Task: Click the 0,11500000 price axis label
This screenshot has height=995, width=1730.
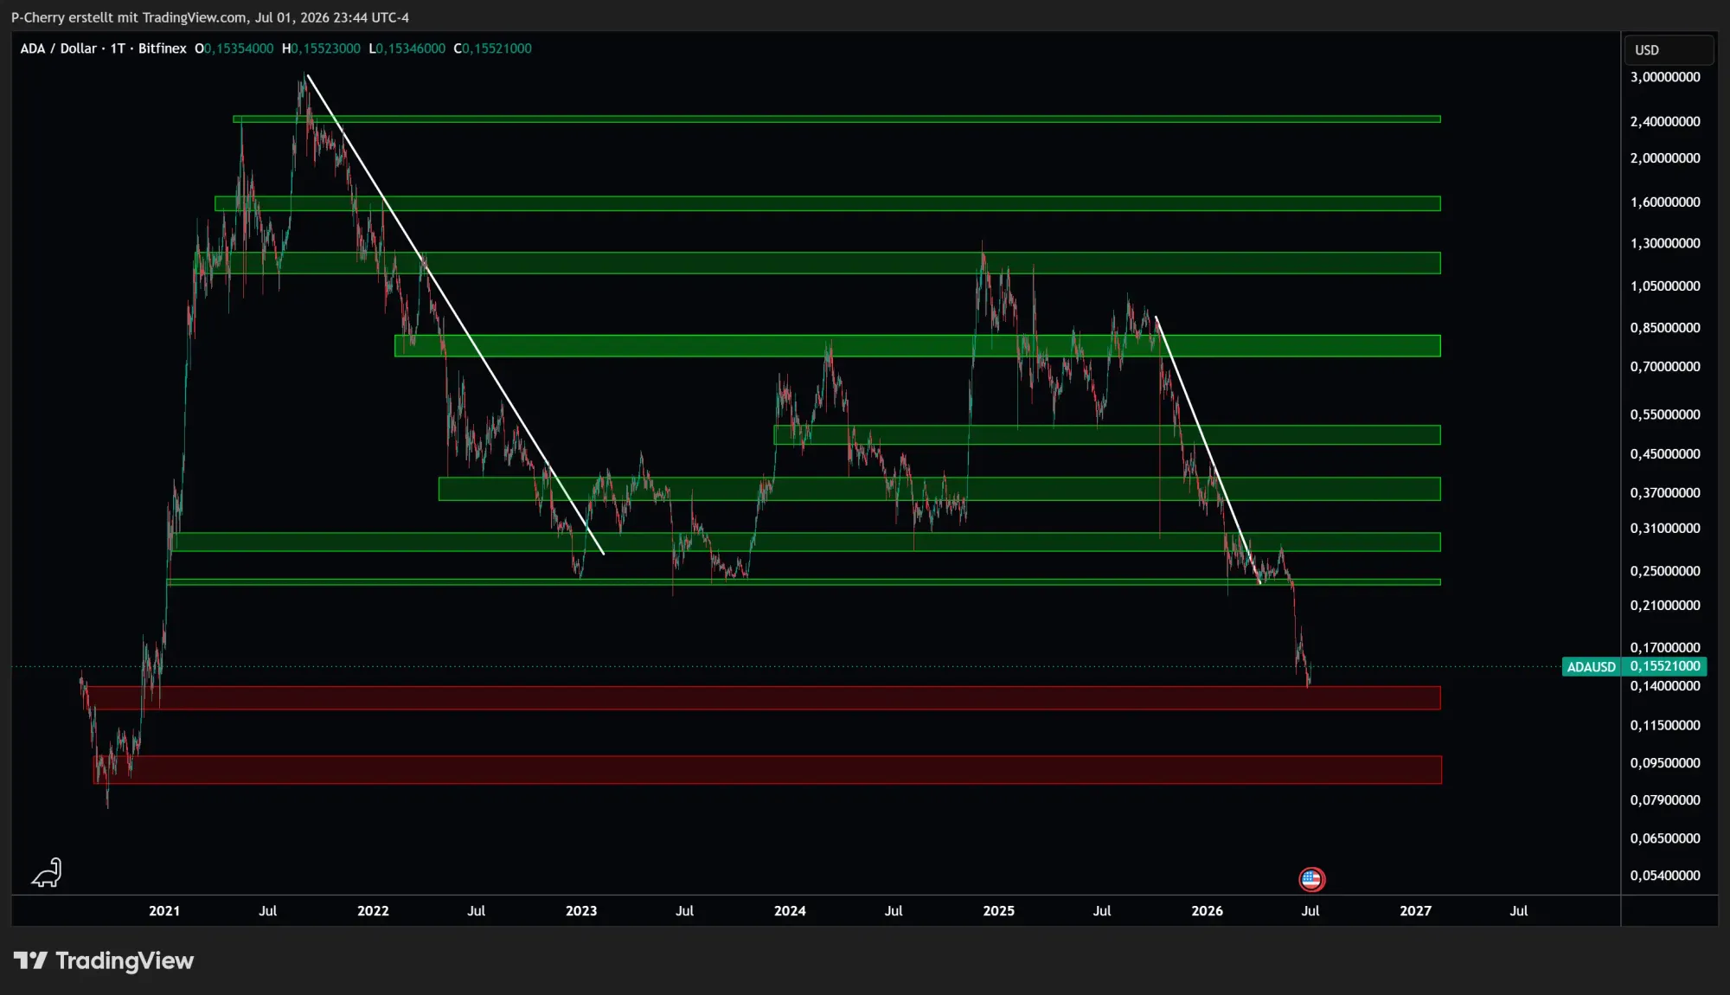Action: coord(1665,726)
